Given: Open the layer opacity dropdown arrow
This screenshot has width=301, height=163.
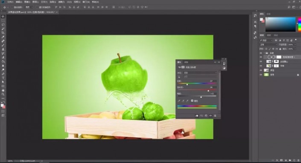Looking at the screenshot, I should [295, 45].
